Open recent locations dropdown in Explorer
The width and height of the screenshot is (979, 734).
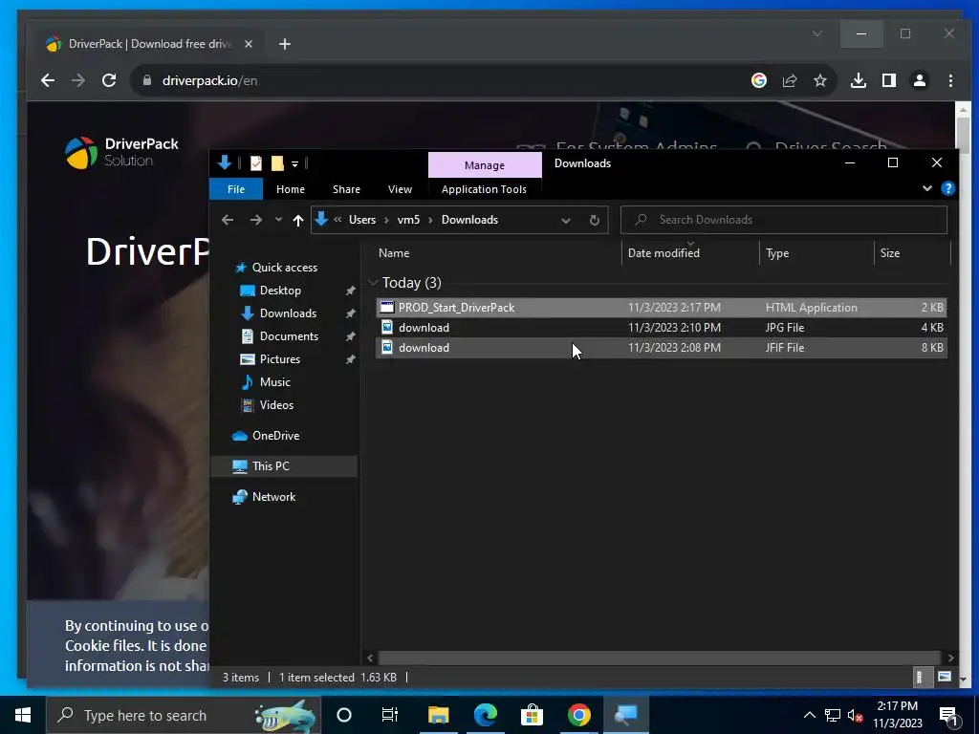coord(278,220)
